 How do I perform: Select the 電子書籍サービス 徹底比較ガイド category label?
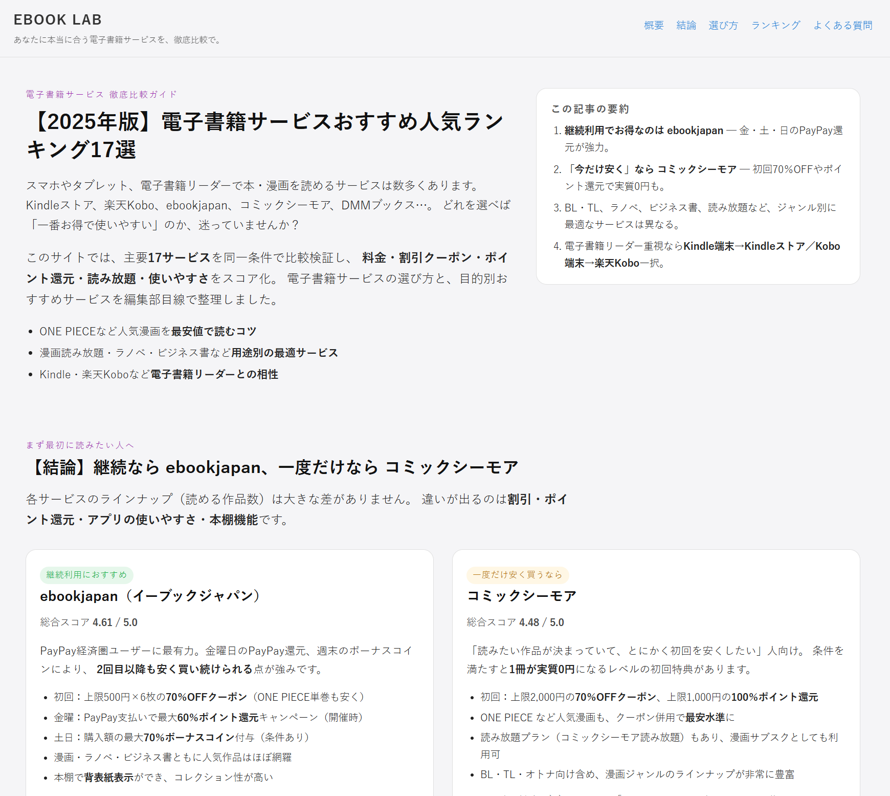tap(99, 94)
